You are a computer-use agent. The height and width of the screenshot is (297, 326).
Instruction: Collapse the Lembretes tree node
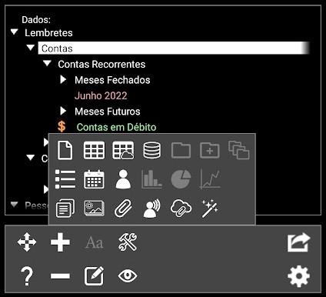pyautogui.click(x=15, y=32)
